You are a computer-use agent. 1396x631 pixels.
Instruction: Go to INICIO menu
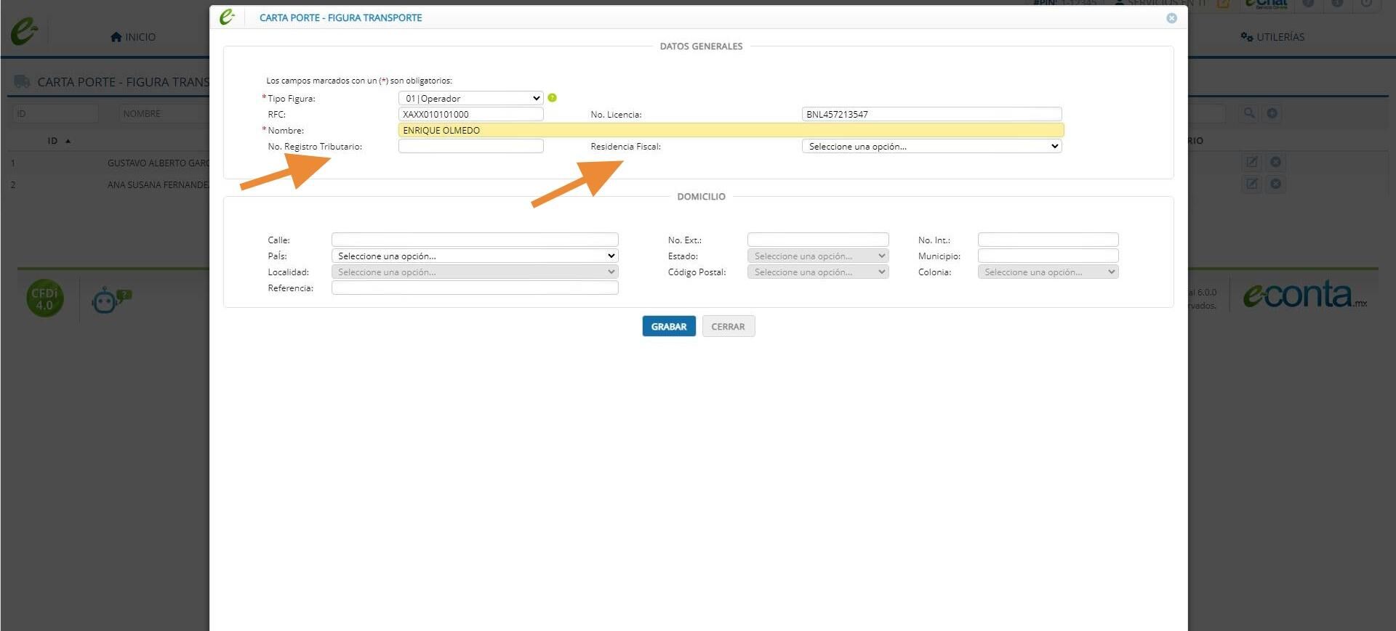click(x=133, y=37)
